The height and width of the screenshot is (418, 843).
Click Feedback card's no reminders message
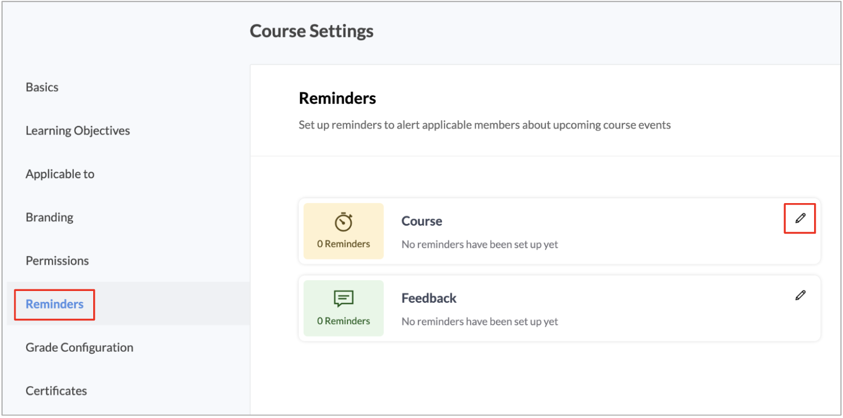480,322
